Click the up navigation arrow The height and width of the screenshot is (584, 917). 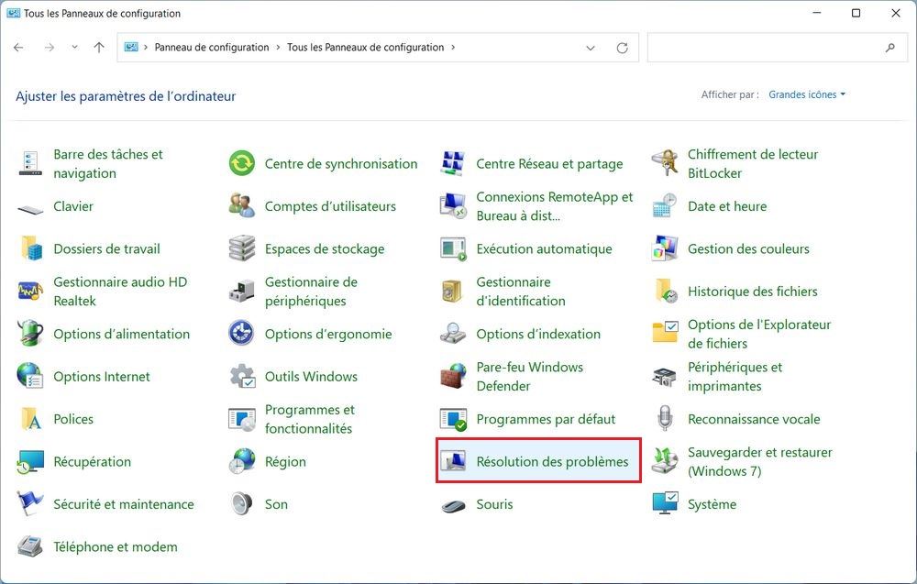(x=99, y=47)
